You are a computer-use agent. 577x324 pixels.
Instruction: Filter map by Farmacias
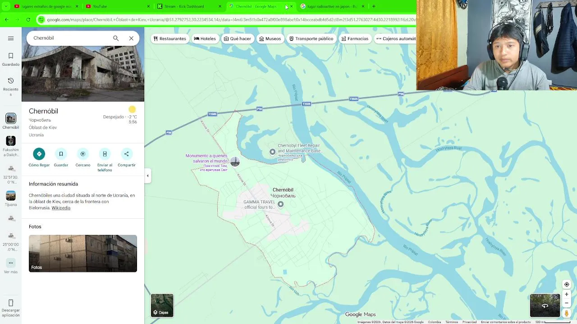coord(355,39)
